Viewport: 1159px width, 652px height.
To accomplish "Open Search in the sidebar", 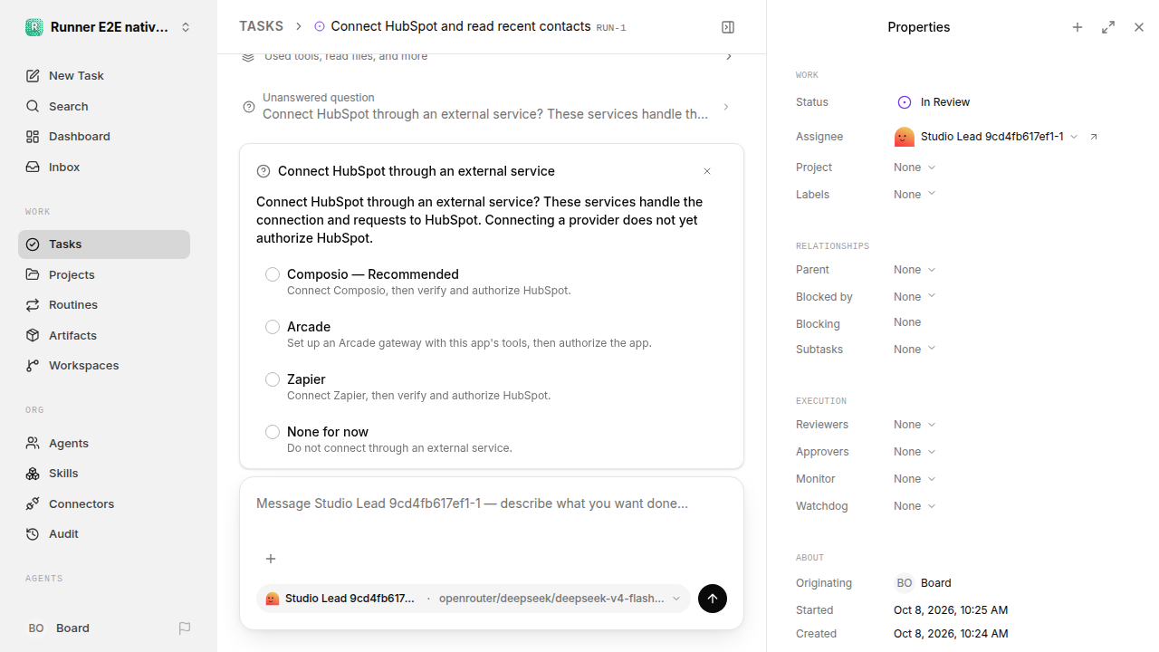I will pos(104,106).
